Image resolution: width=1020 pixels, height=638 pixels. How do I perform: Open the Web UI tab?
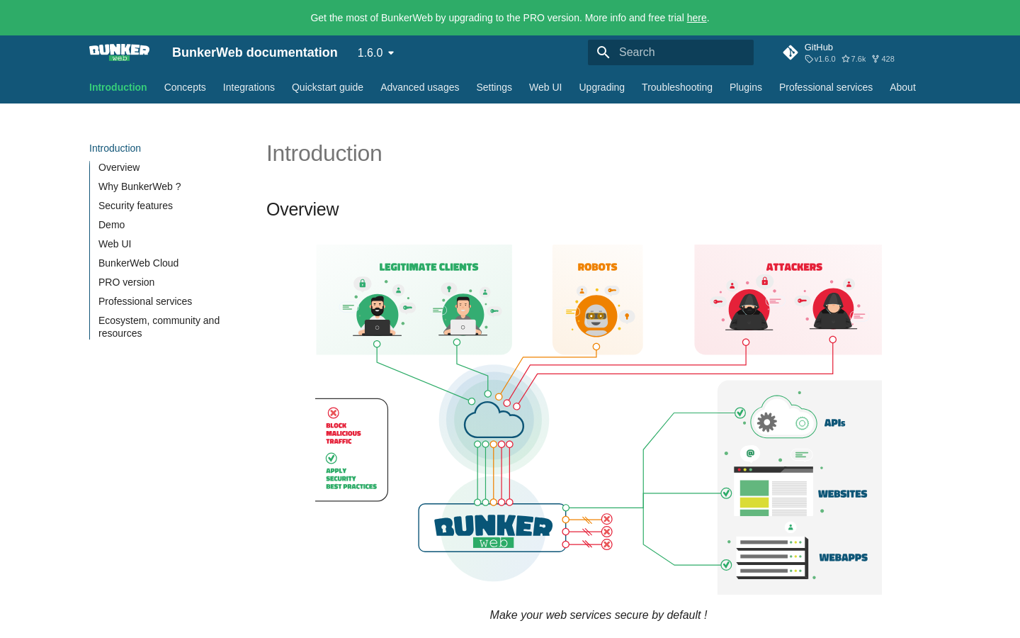pos(545,87)
